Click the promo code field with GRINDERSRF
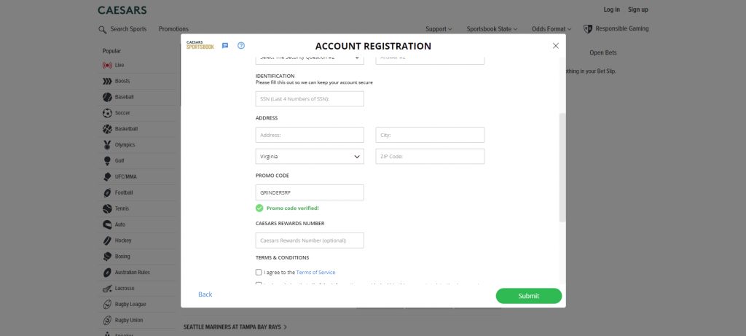 [x=310, y=192]
